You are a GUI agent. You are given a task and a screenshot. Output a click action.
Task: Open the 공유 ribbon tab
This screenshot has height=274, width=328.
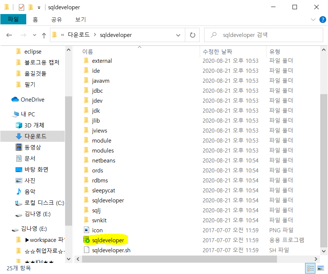tap(57, 20)
